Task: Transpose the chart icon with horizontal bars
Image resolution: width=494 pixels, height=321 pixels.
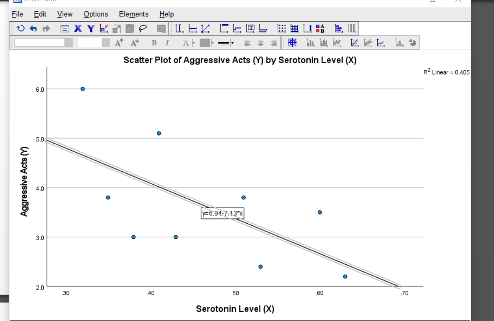Action: (x=338, y=29)
